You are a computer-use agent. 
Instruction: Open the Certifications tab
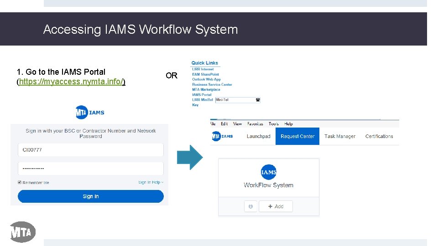coord(379,136)
